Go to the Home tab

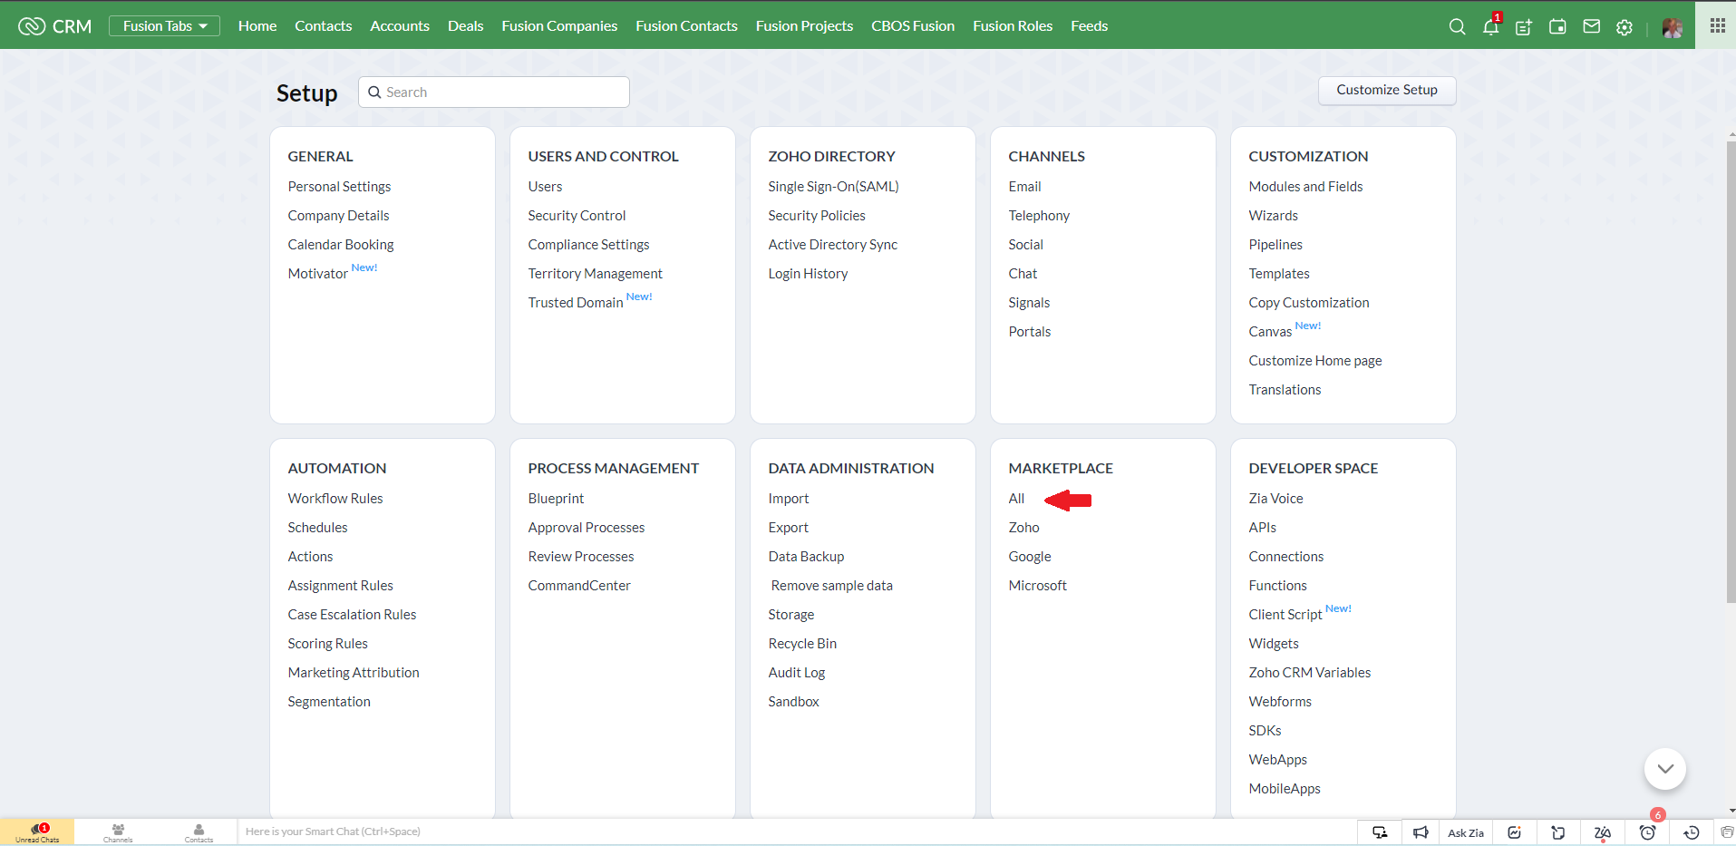(257, 26)
